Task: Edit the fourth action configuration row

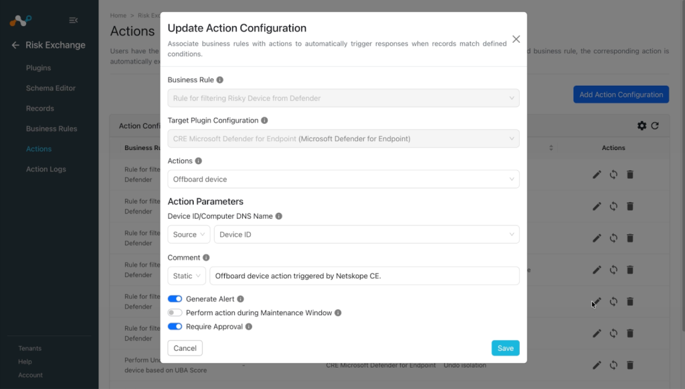Action: (597, 270)
